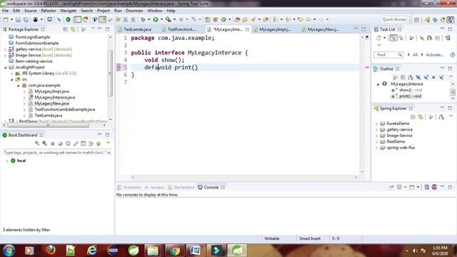This screenshot has width=457, height=257.
Task: Click the green Run button in toolbar
Action: point(156,19)
